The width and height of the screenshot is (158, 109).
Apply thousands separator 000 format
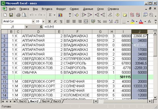coord(105,21)
